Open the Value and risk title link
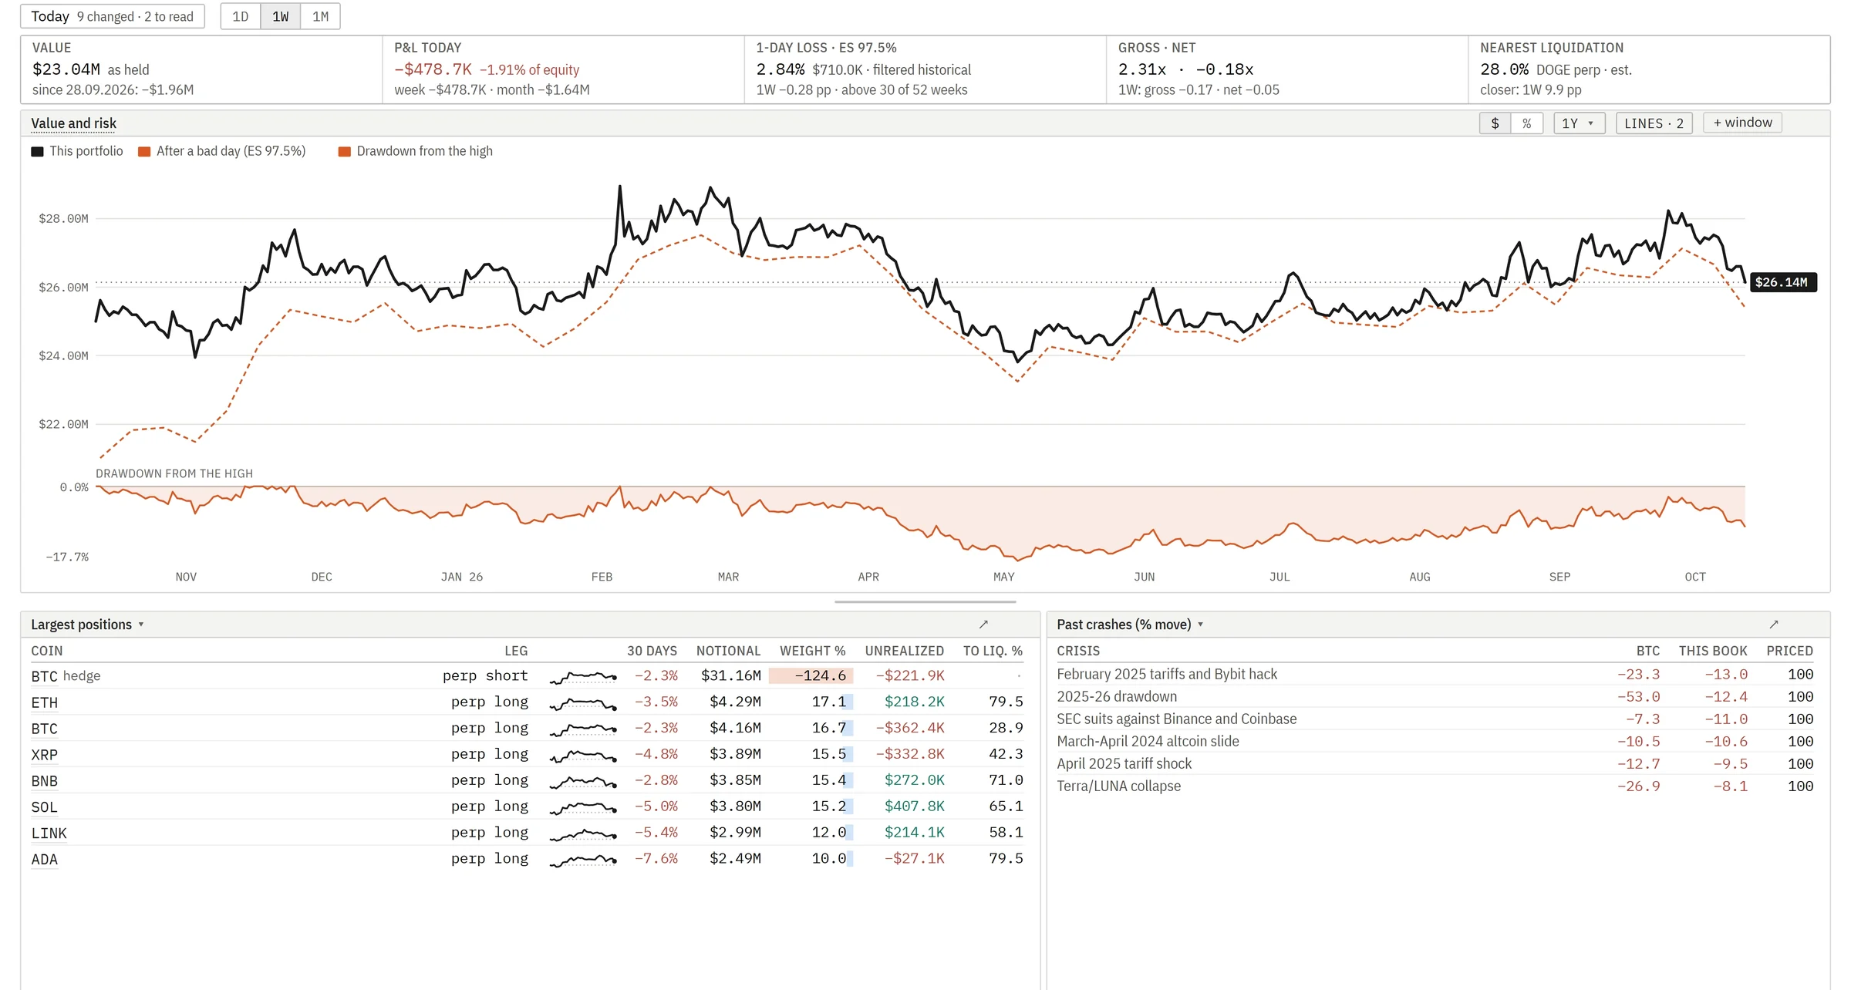 tap(74, 123)
